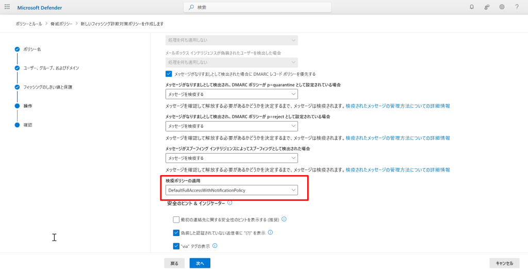Open the settings gear icon

pyautogui.click(x=502, y=7)
